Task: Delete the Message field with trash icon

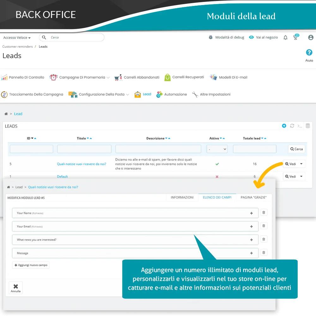Action: [264, 252]
